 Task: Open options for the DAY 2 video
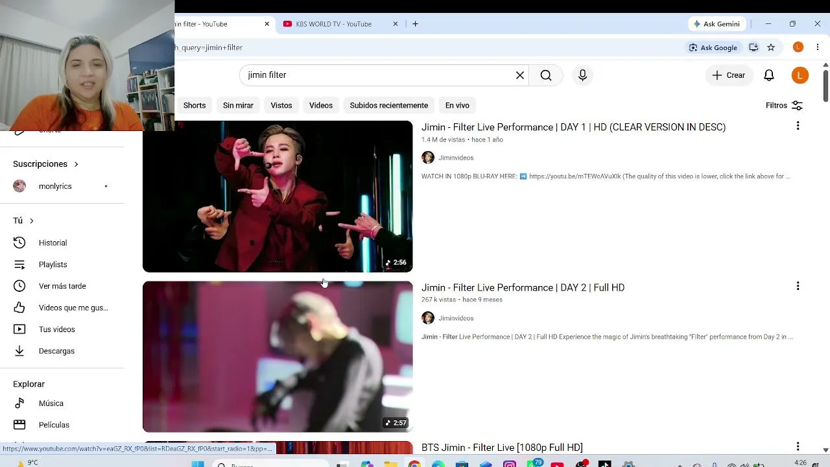pos(798,286)
